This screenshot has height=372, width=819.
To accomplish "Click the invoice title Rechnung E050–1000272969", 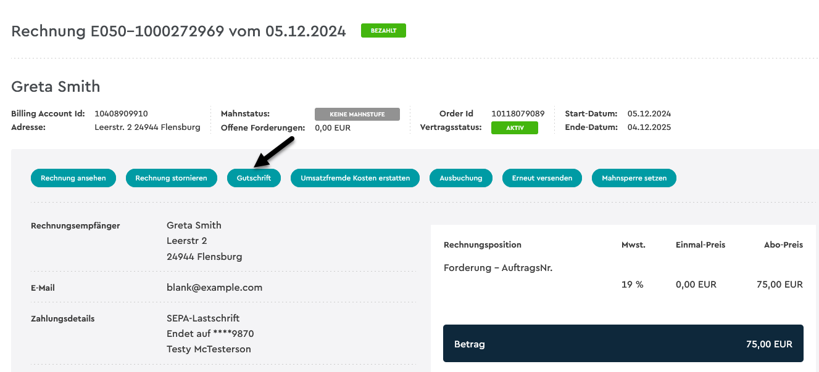I will click(118, 31).
